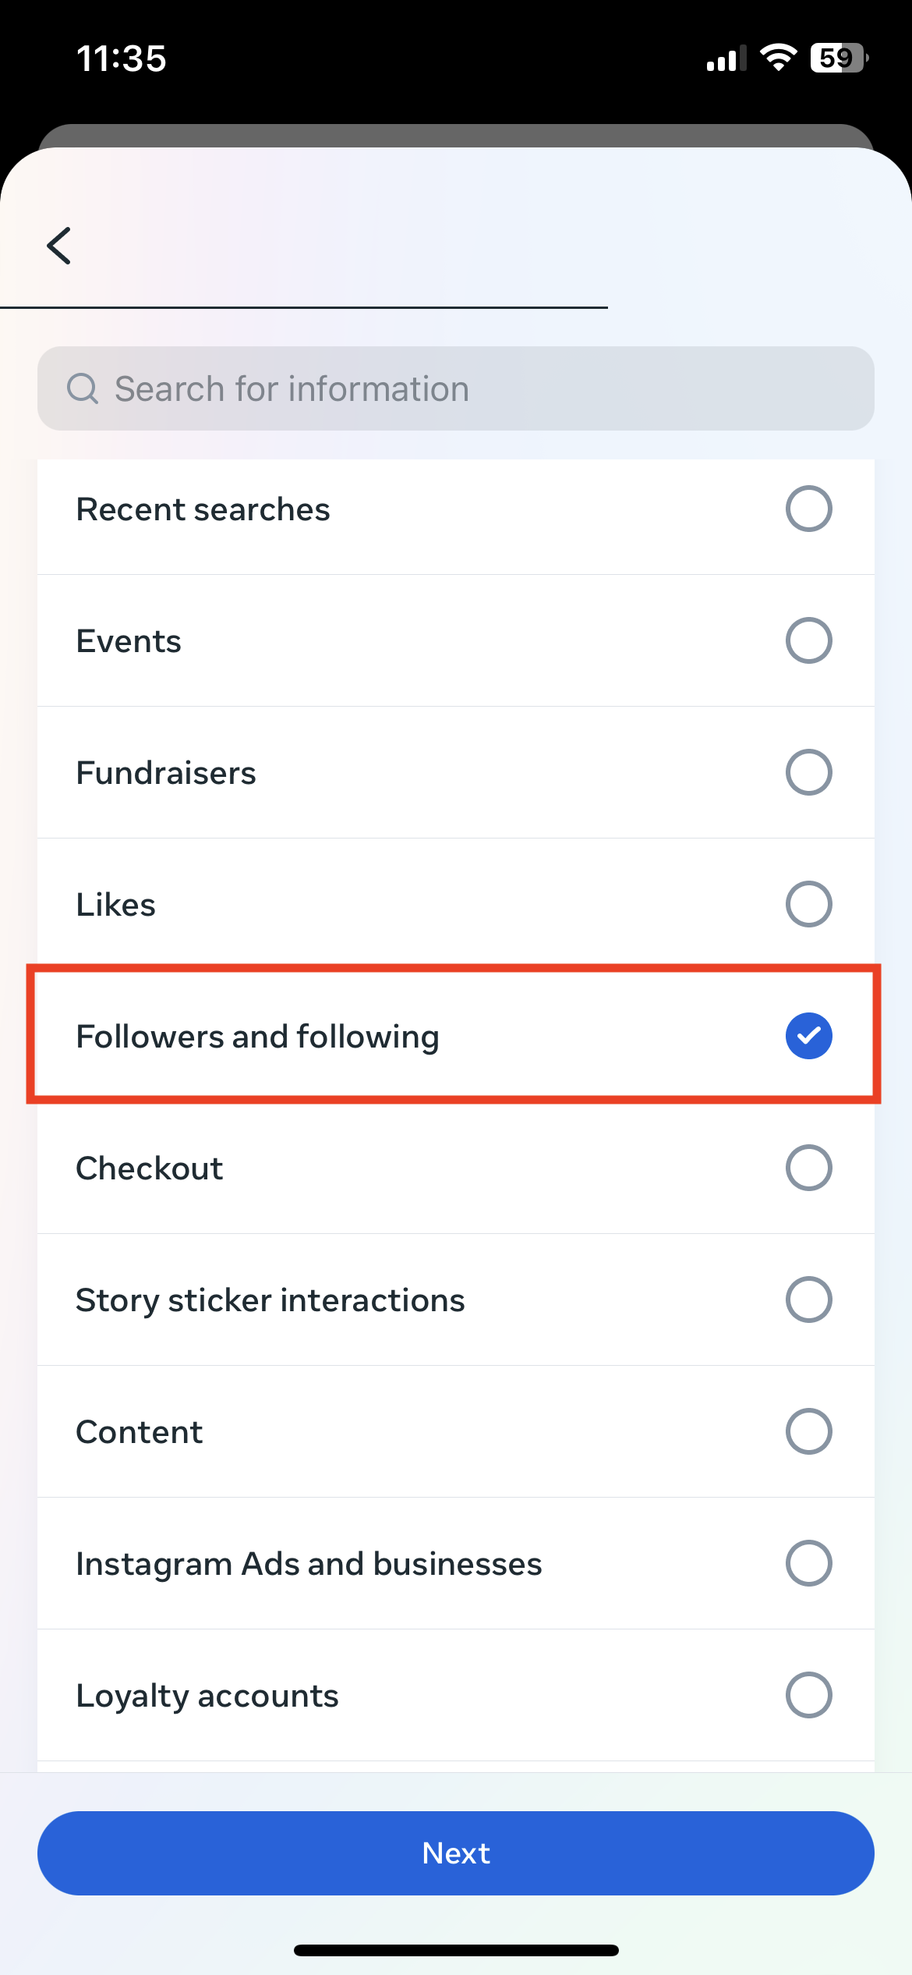The image size is (912, 1975).
Task: Select the Events radio circle
Action: (808, 640)
